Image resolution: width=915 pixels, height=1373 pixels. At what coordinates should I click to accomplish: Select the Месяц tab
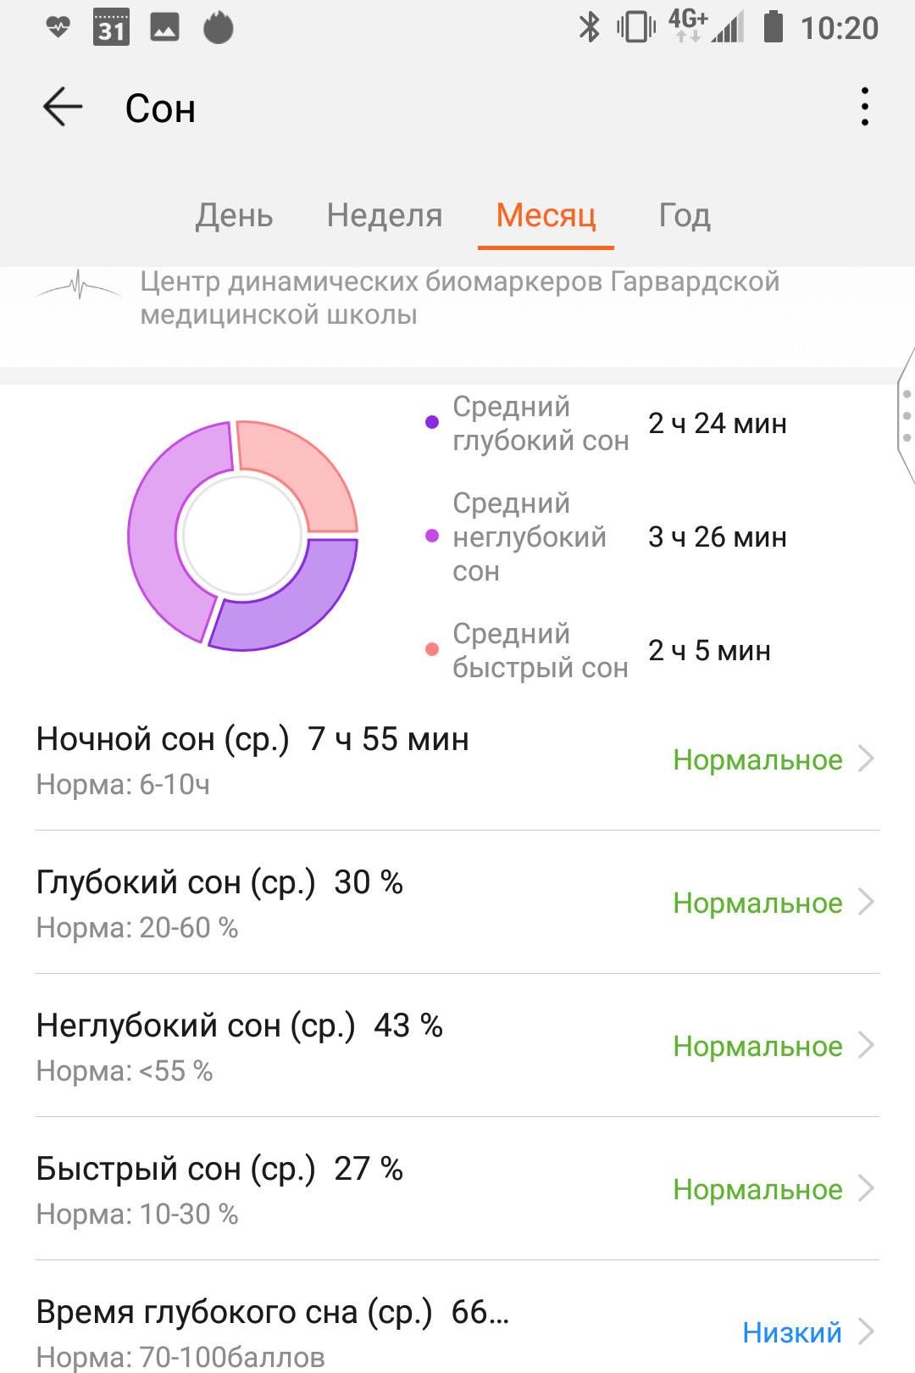(546, 215)
